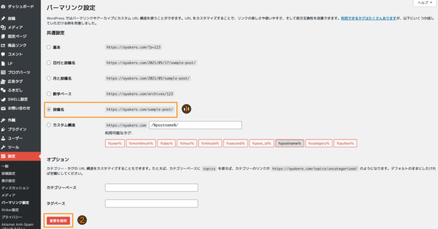This screenshot has height=229, width=438.
Task: Click the comment bubble icon beside コメント
Action: (3, 54)
